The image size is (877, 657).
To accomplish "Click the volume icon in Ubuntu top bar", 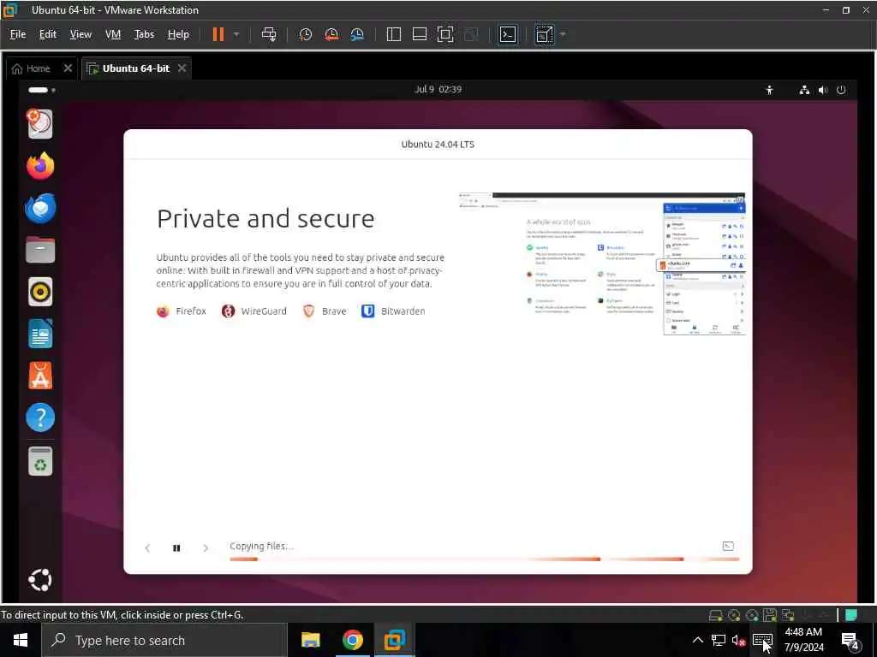I will (x=823, y=90).
